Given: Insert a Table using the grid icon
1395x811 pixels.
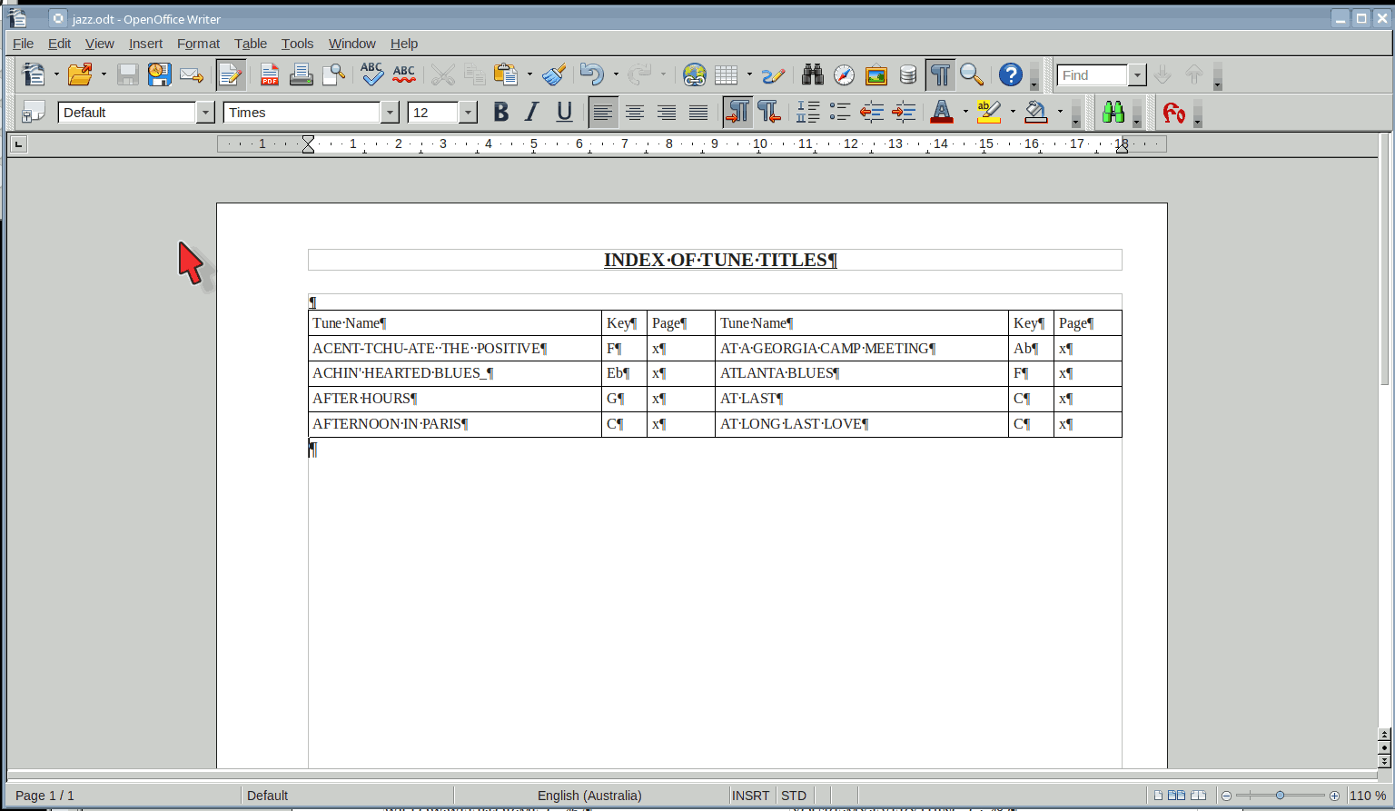Looking at the screenshot, I should point(727,74).
